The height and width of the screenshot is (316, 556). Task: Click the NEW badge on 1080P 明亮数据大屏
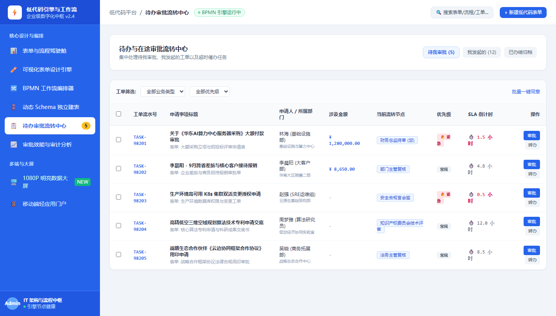click(82, 182)
